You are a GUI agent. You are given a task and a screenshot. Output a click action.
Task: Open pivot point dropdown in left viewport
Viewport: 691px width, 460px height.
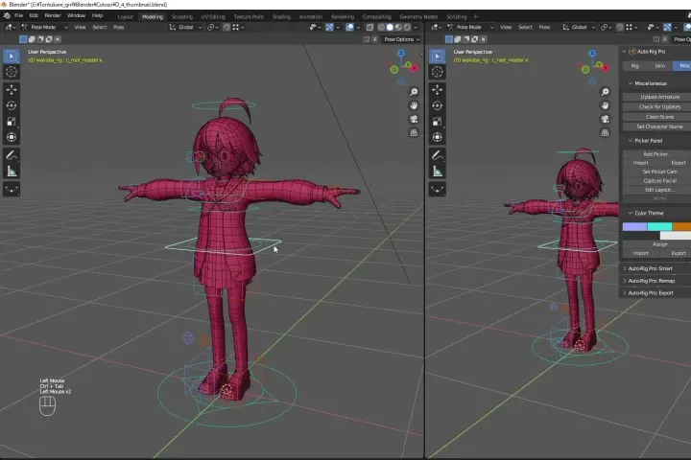(213, 27)
